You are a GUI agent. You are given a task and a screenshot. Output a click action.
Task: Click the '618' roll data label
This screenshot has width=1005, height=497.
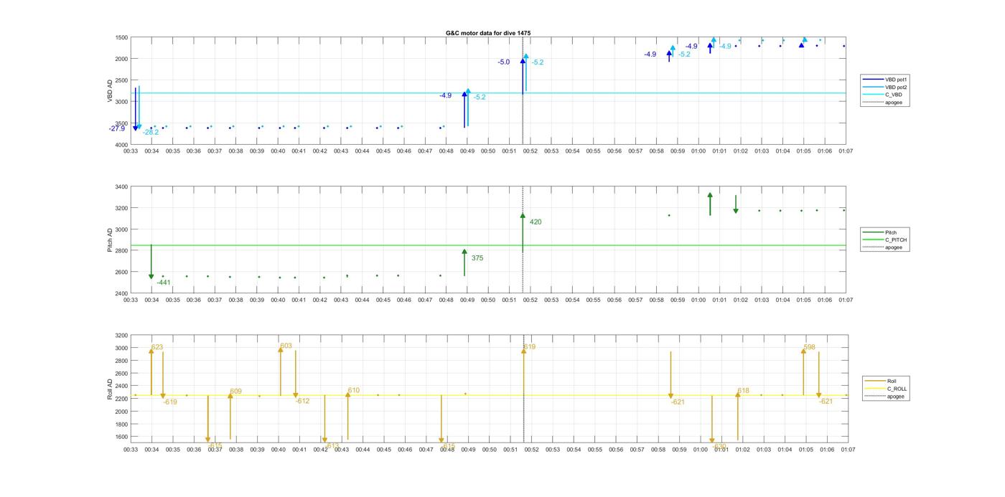pyautogui.click(x=744, y=392)
